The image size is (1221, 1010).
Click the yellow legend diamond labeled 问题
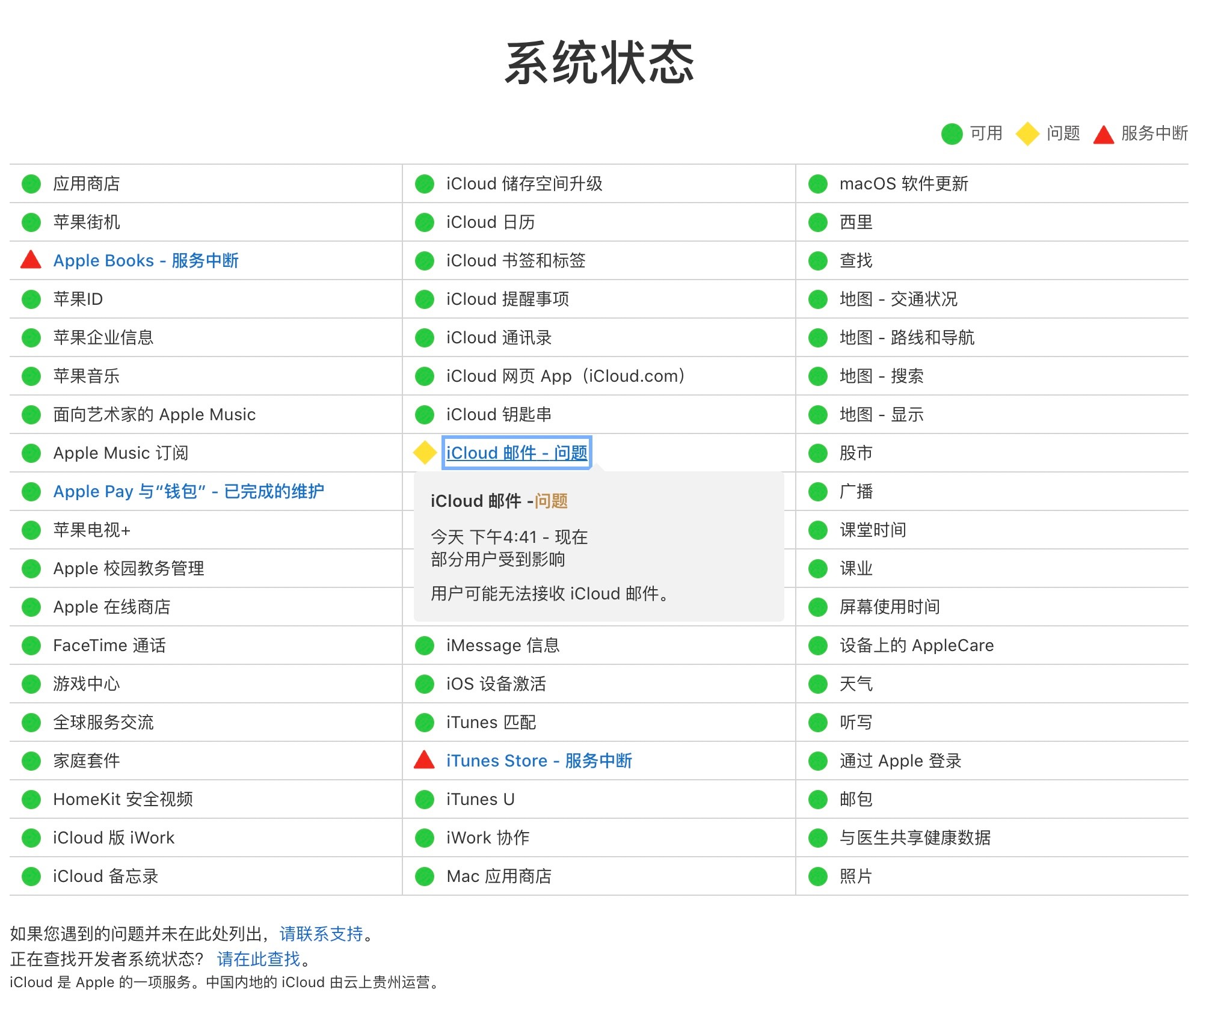click(x=1029, y=133)
